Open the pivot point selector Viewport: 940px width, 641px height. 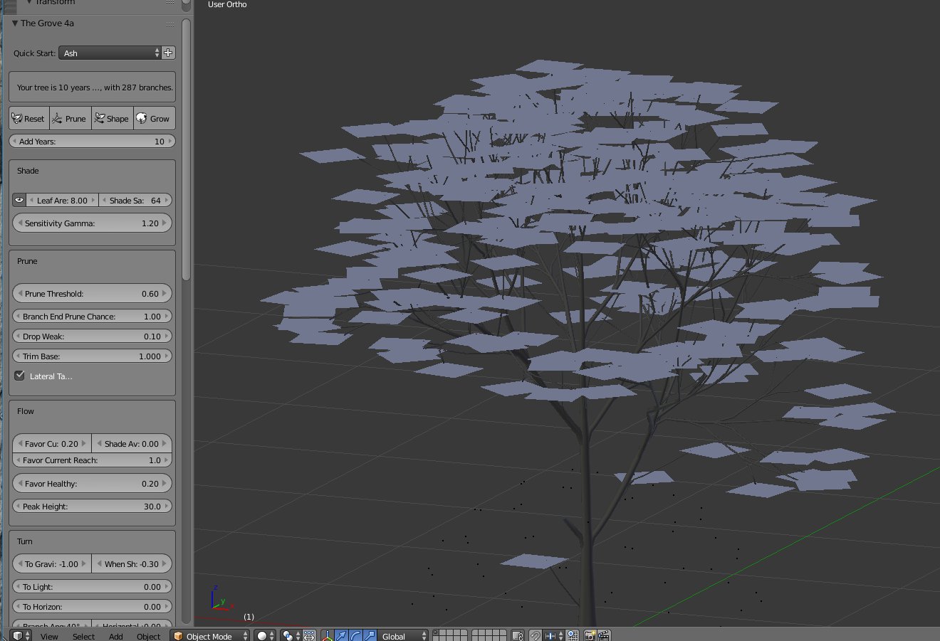pyautogui.click(x=291, y=636)
